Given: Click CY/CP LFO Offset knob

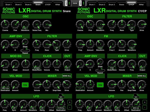Looking at the screenshot, I should (126, 104).
